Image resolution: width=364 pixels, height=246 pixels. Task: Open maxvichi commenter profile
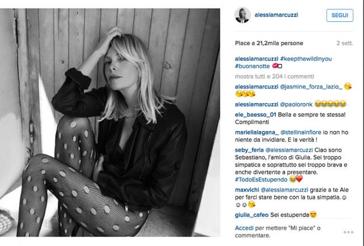(247, 190)
